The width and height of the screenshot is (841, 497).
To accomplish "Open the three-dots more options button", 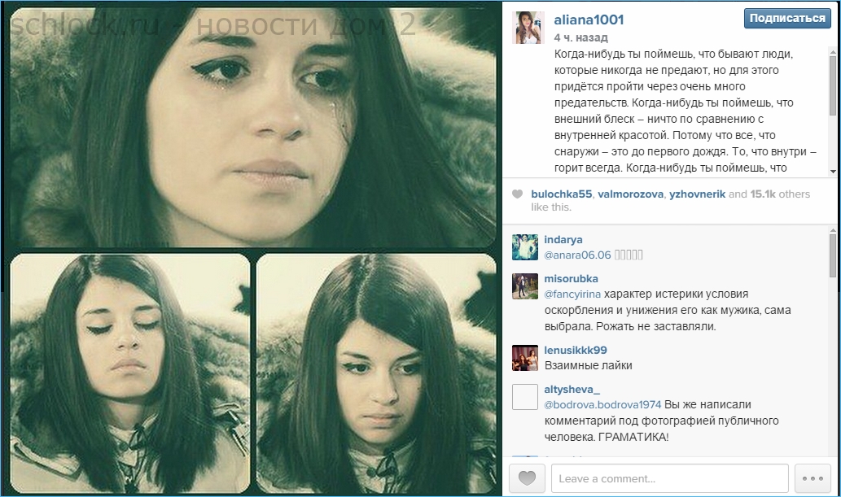I will [x=813, y=477].
